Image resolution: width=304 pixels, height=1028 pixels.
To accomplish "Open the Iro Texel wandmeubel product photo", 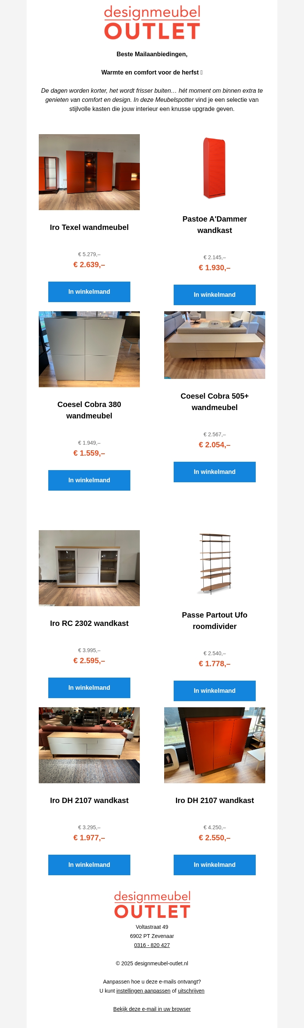I will point(89,172).
